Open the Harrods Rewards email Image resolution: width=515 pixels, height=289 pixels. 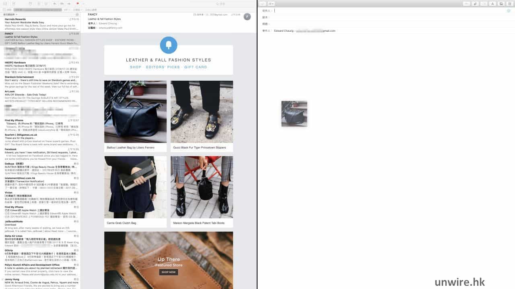(x=40, y=24)
